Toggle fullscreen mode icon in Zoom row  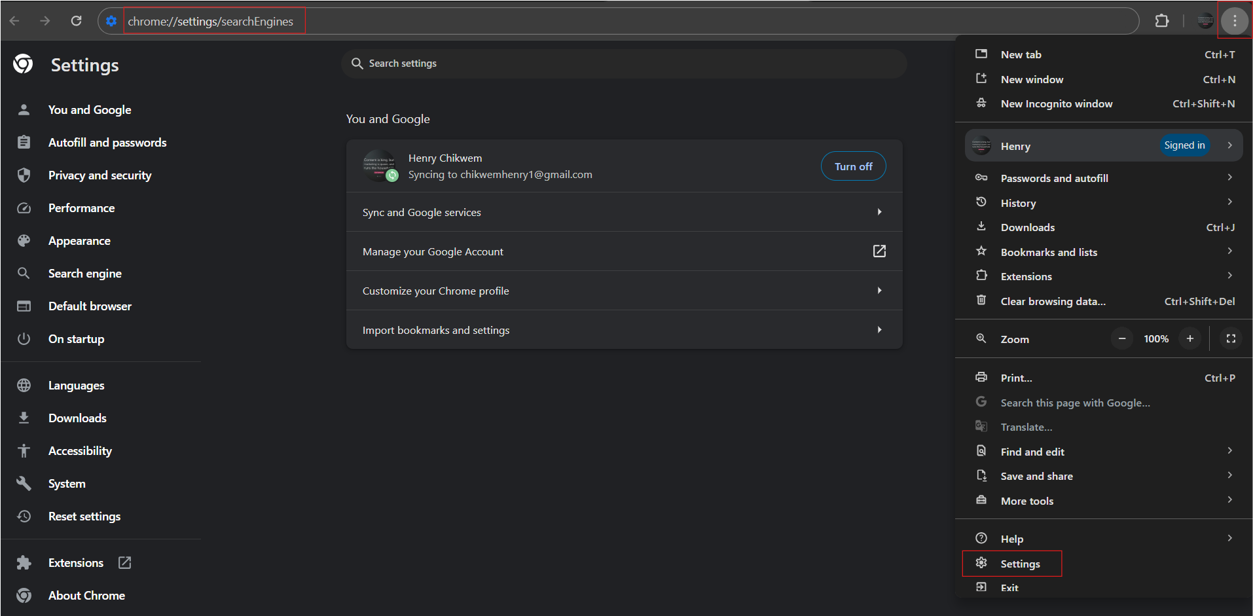pyautogui.click(x=1231, y=338)
